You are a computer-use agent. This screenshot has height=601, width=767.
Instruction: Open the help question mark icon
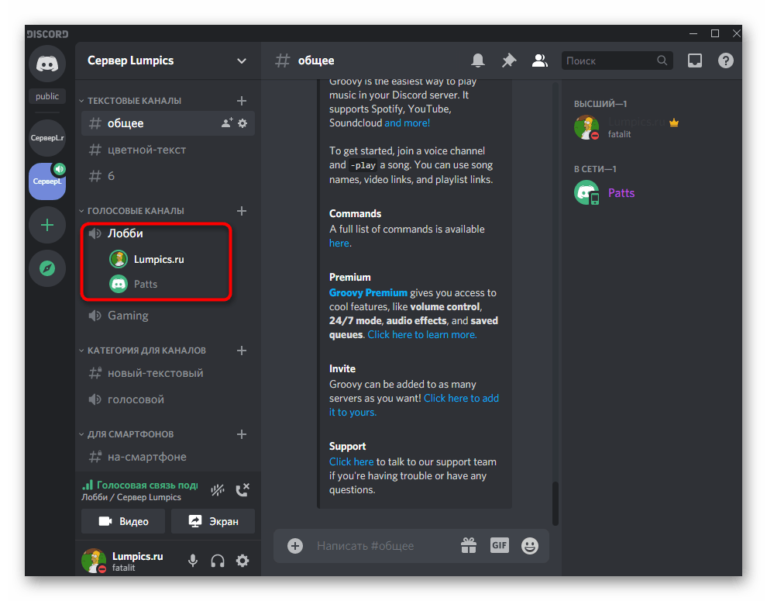pyautogui.click(x=726, y=60)
